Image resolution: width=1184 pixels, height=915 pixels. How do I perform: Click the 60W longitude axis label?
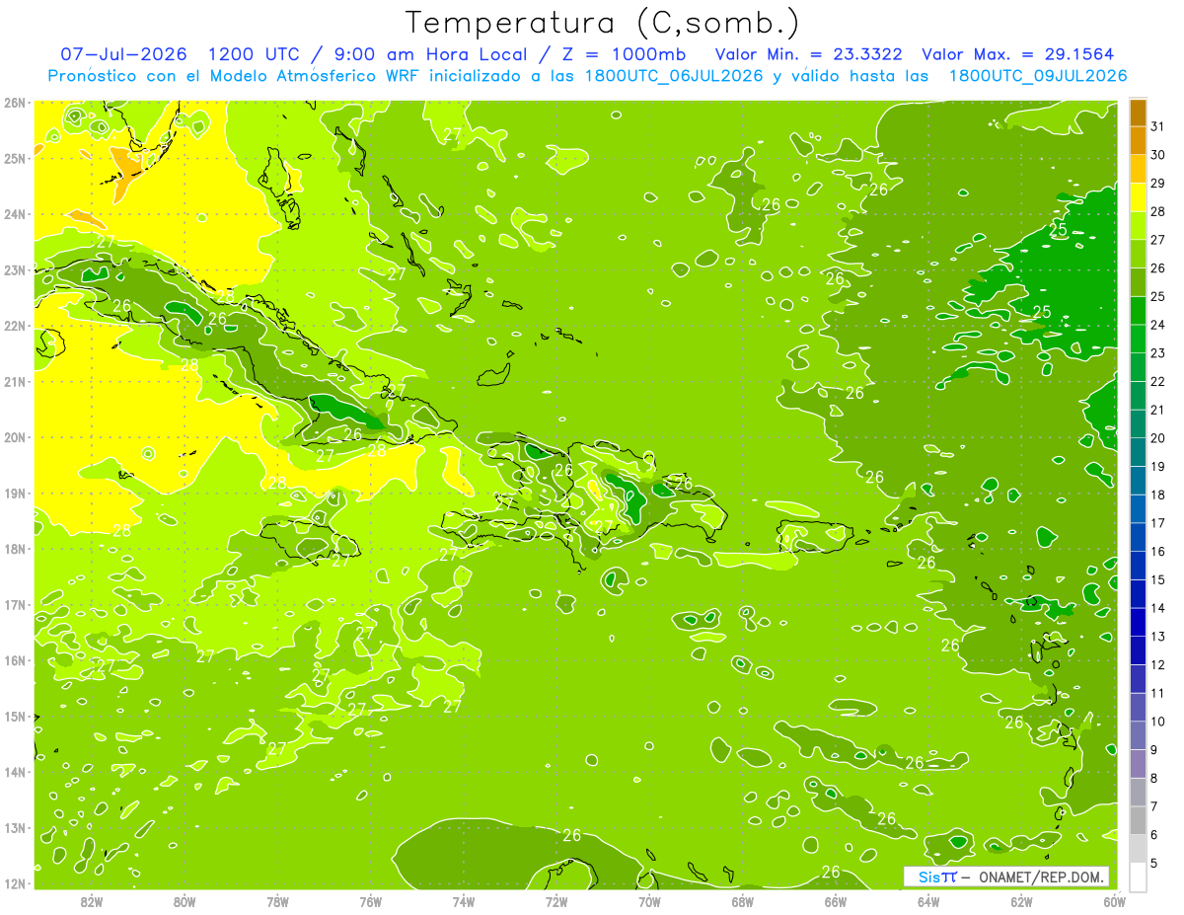1114,901
